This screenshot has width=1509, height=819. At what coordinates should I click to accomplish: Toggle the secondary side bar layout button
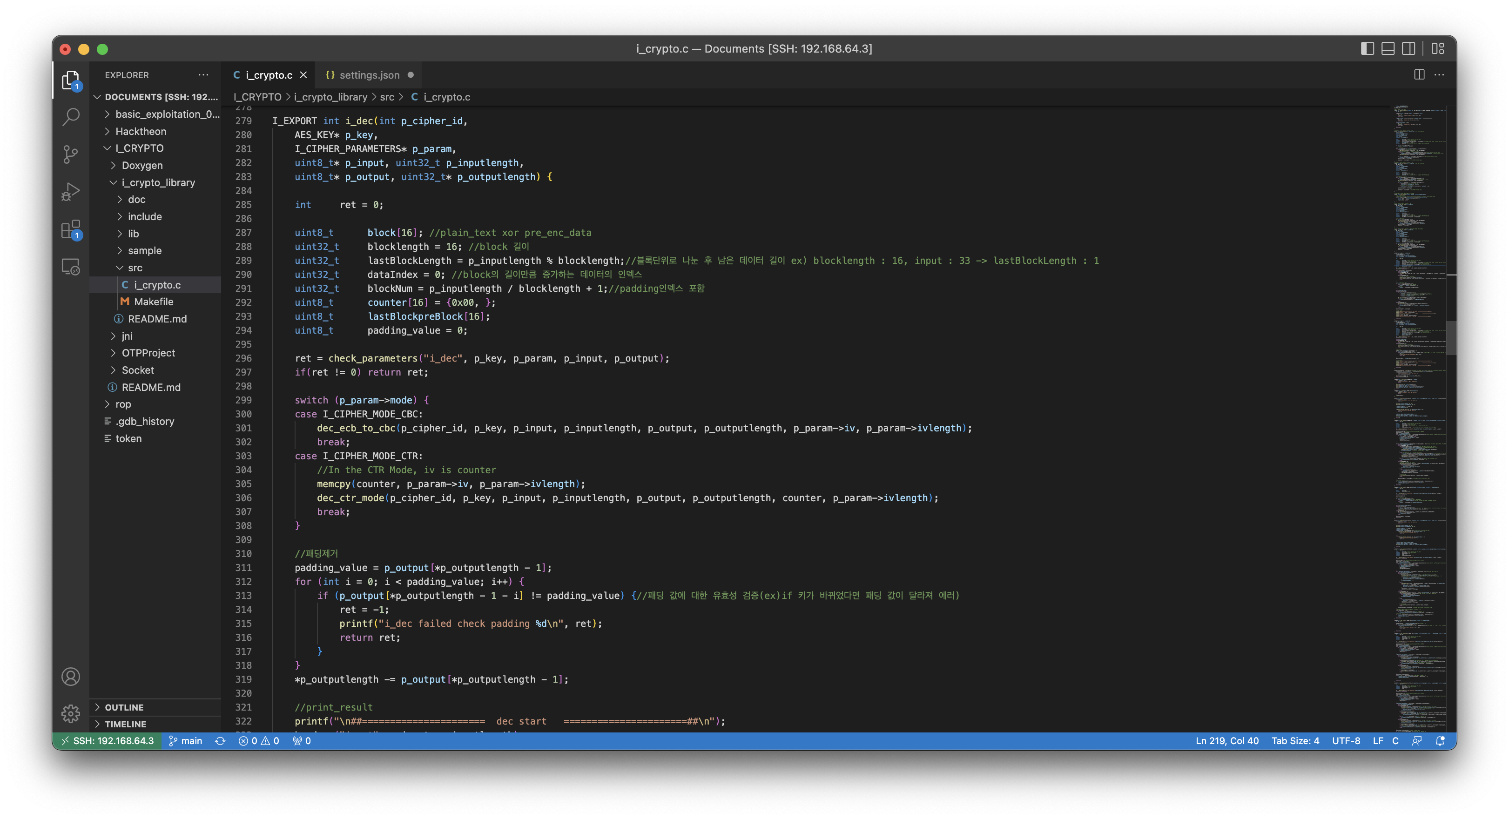[1408, 48]
